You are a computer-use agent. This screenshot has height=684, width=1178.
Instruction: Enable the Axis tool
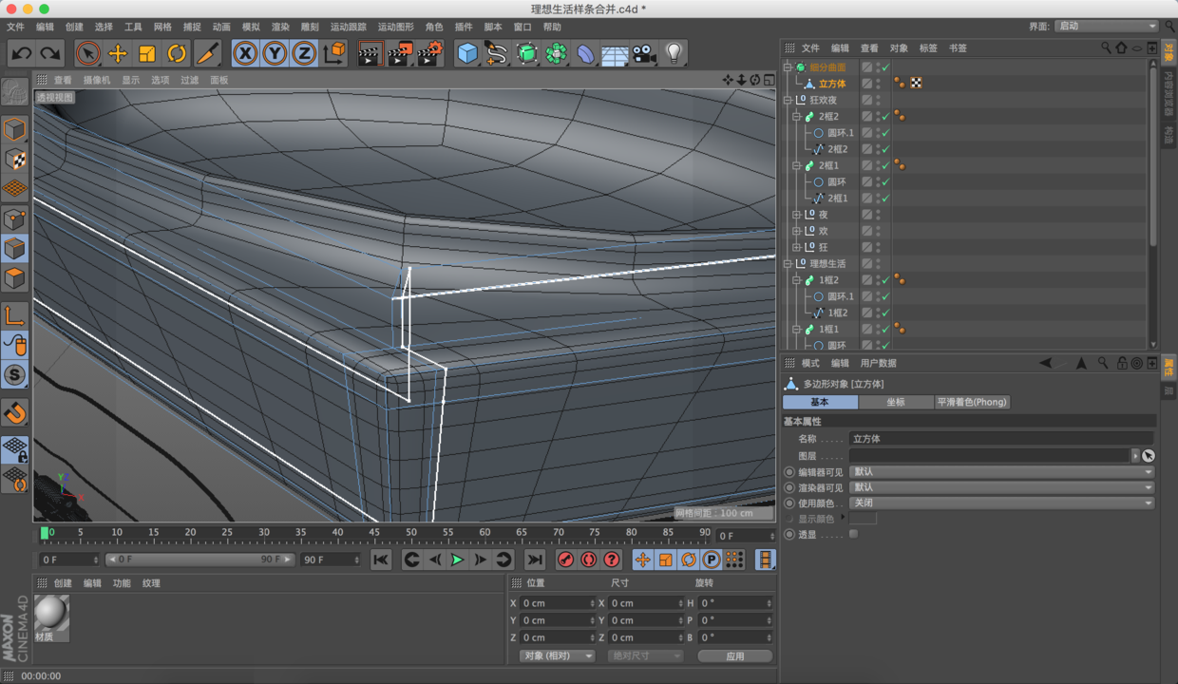[x=14, y=315]
